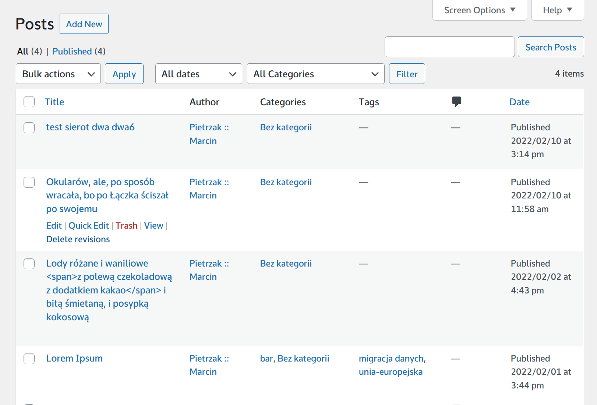
Task: Move the Okularów post to Trash
Action: coord(126,226)
